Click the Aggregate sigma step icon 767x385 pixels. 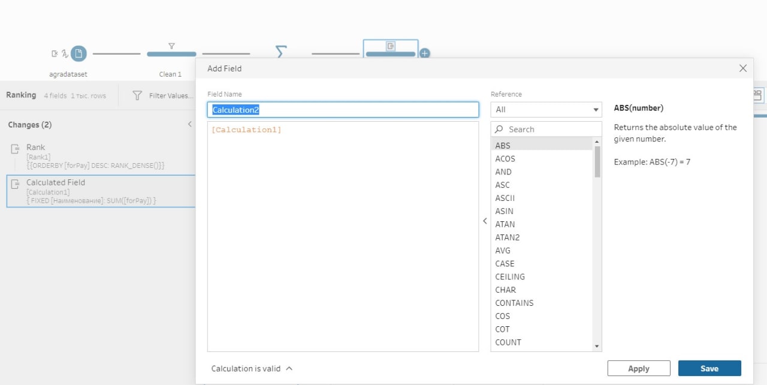280,52
